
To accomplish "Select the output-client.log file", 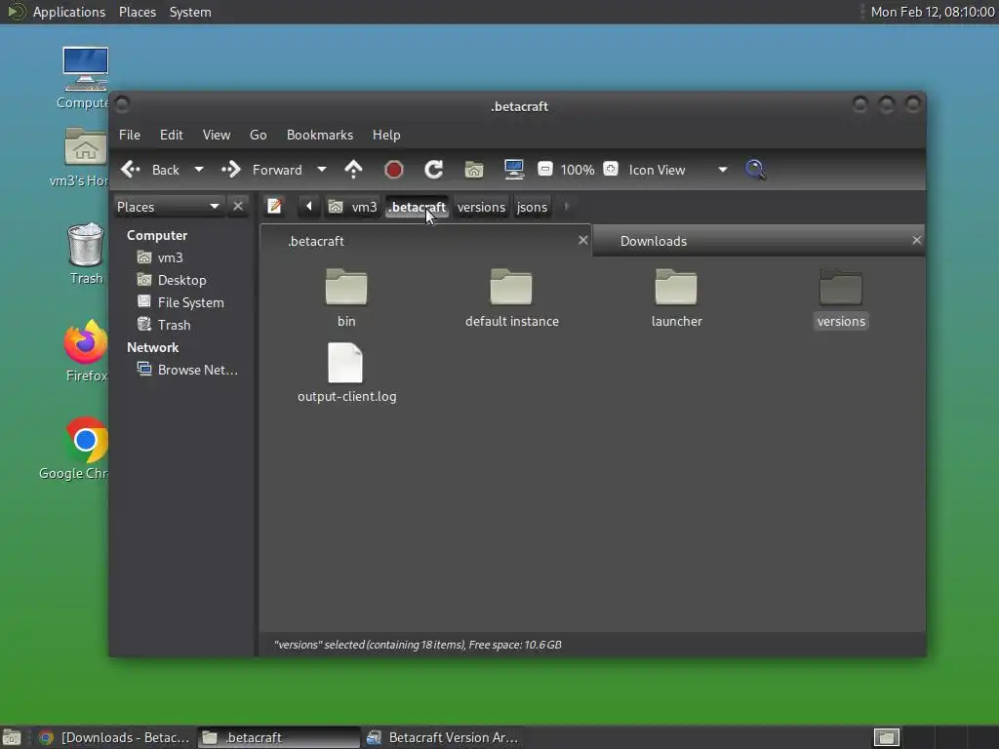I will pos(346,373).
